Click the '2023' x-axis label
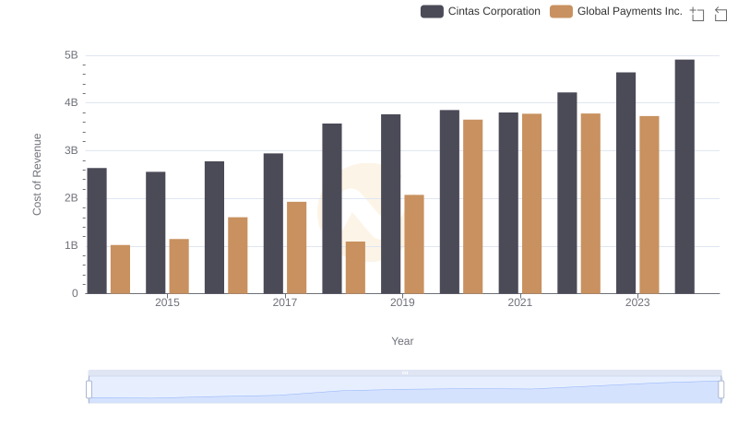738x425 pixels. [637, 302]
